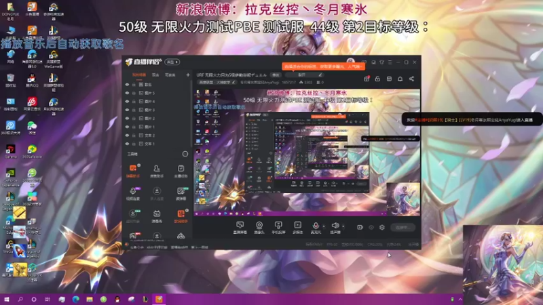The image size is (543, 305).
Task: Open the 弹幕助手 tool in the toolbox
Action: [133, 171]
